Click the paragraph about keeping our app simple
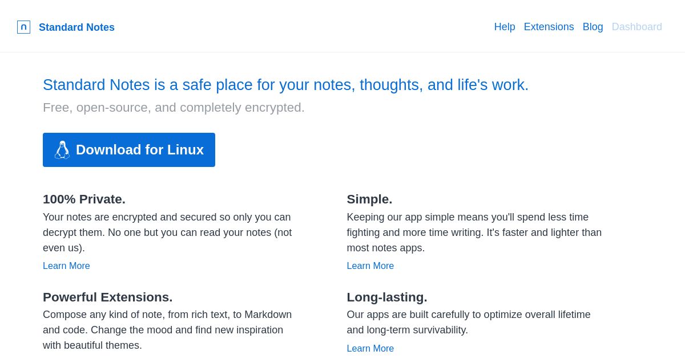 click(474, 232)
